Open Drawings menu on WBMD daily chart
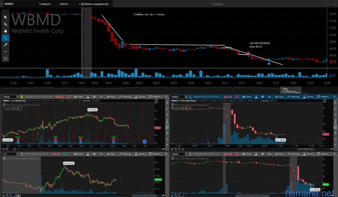338x197 pixels. click(125, 97)
